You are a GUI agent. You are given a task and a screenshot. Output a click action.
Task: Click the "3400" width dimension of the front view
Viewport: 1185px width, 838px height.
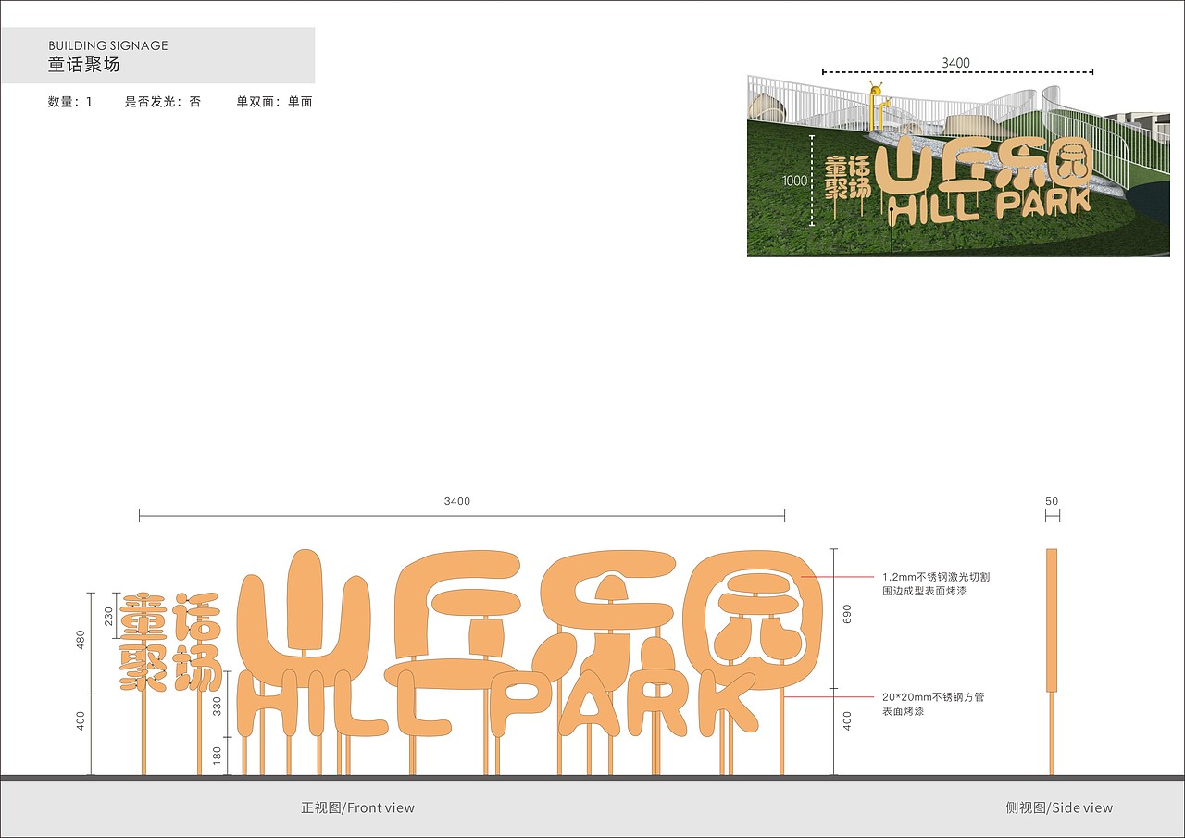[457, 501]
